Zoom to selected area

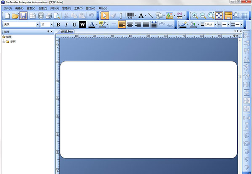211,16
